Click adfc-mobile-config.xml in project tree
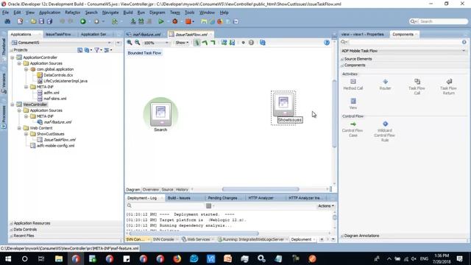The image size is (471, 265). pos(56,146)
